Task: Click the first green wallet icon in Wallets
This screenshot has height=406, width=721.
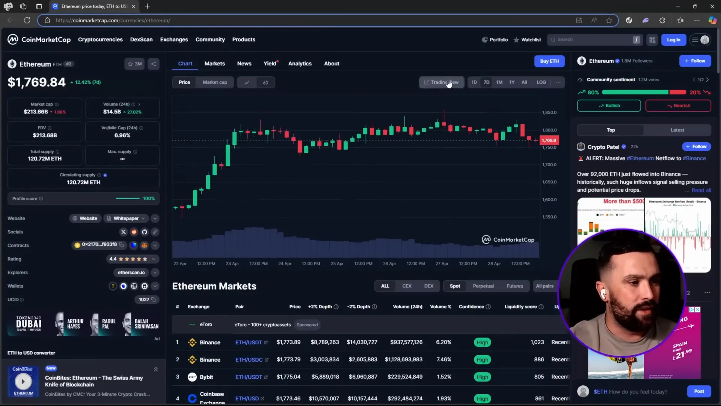Action: [113, 286]
